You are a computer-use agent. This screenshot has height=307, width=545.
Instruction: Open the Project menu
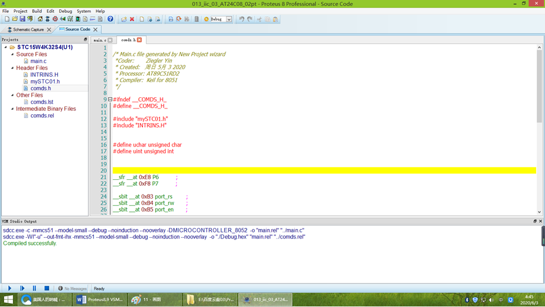(x=20, y=11)
